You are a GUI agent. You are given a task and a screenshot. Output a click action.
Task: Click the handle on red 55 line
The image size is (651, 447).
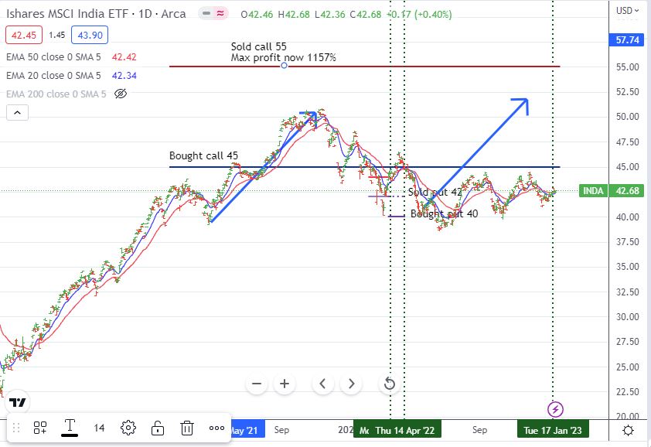(284, 66)
